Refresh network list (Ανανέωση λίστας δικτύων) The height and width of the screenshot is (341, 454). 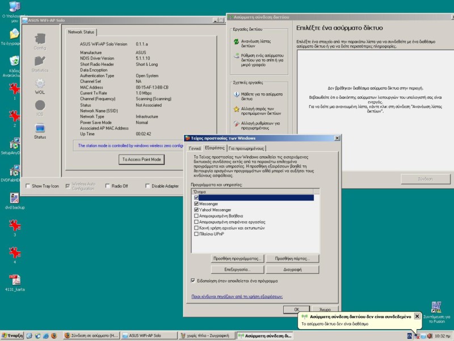coord(256,44)
